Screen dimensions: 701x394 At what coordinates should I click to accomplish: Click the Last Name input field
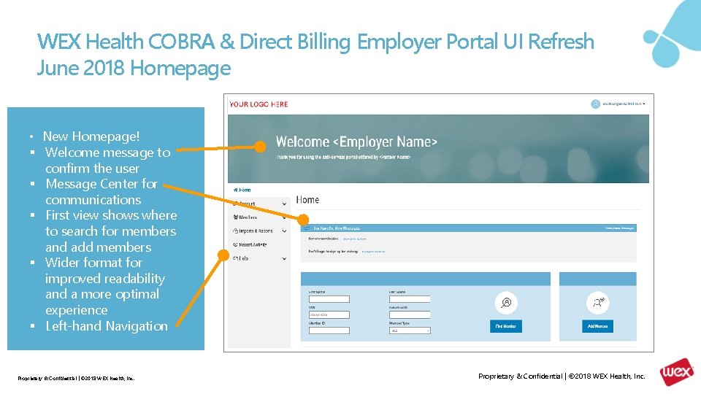[410, 299]
